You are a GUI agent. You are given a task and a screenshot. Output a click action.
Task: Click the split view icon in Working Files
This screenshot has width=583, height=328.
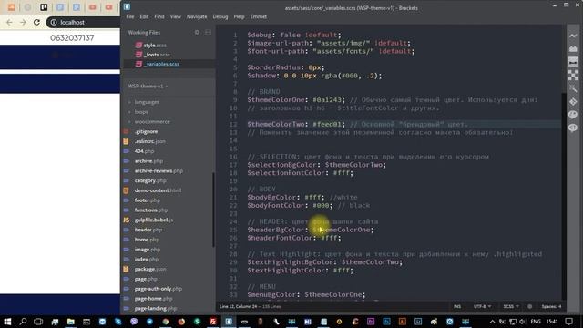[208, 33]
